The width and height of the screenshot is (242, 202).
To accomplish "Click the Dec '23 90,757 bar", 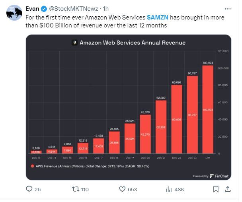I will [x=192, y=115].
